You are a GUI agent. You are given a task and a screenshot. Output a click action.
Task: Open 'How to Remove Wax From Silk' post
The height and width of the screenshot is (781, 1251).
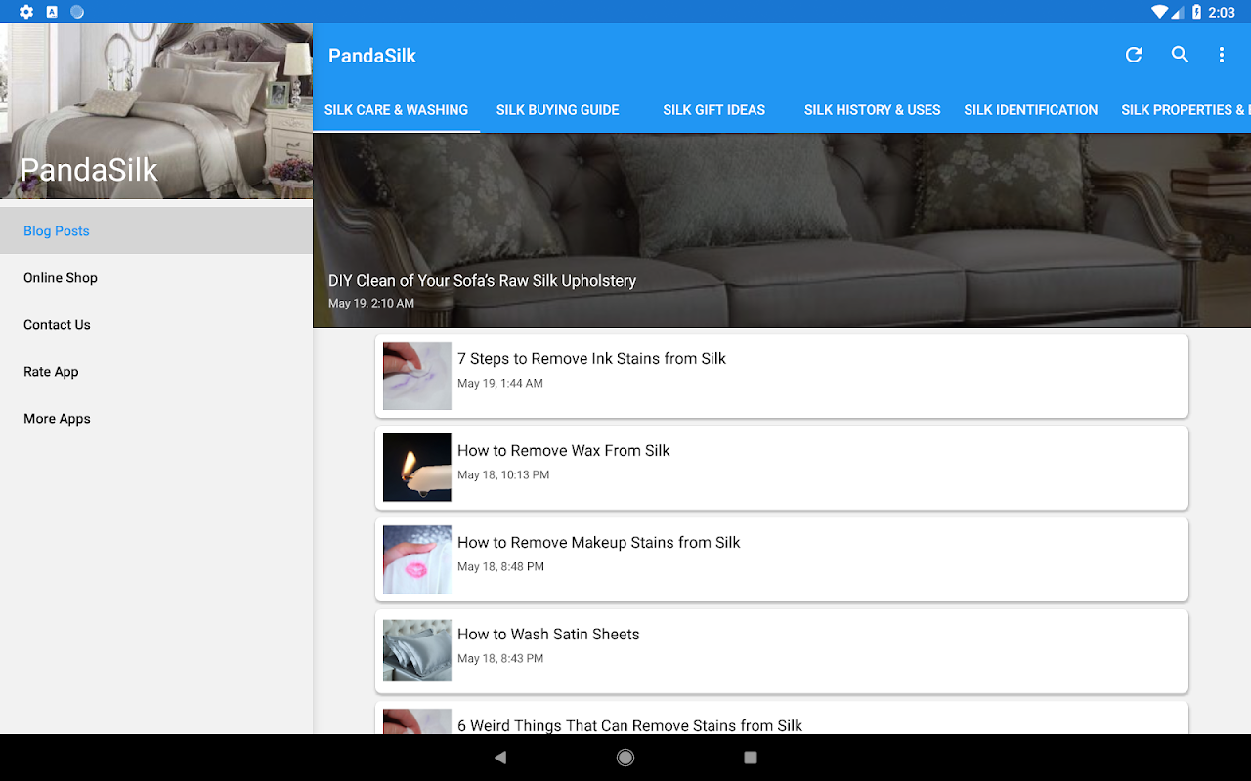coord(782,468)
